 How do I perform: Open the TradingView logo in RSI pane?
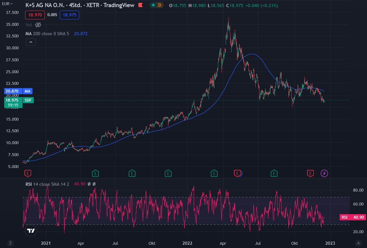pos(31,231)
